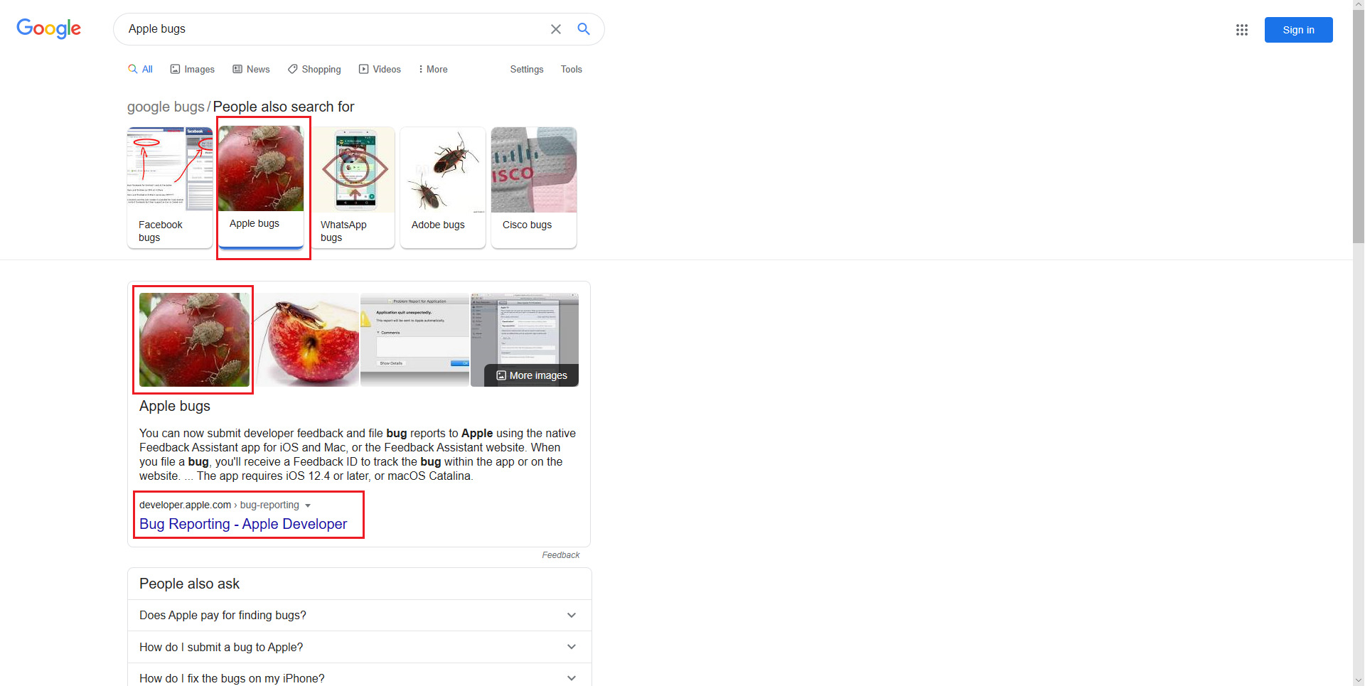Open the developer.apple.com result options arrow
The height and width of the screenshot is (686, 1365).
[x=308, y=505]
